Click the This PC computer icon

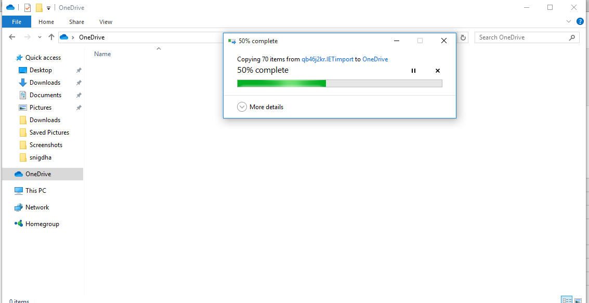(x=19, y=191)
